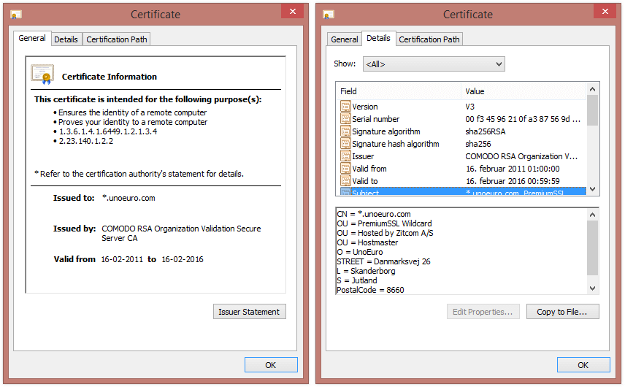Select the Valid from row label
This screenshot has width=625, height=387.
pos(369,168)
